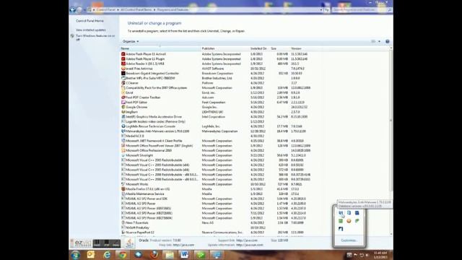The height and width of the screenshot is (260, 462).
Task: Open the Help question mark icon
Action: pyautogui.click(x=388, y=42)
